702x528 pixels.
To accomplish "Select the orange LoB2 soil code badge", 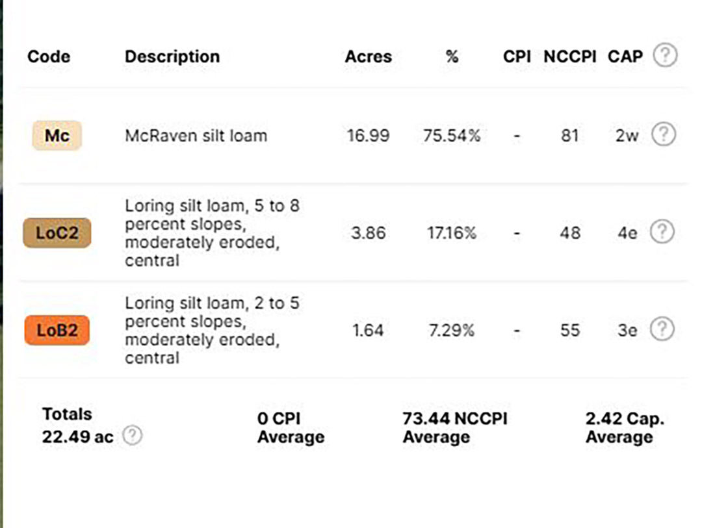I will pos(57,330).
